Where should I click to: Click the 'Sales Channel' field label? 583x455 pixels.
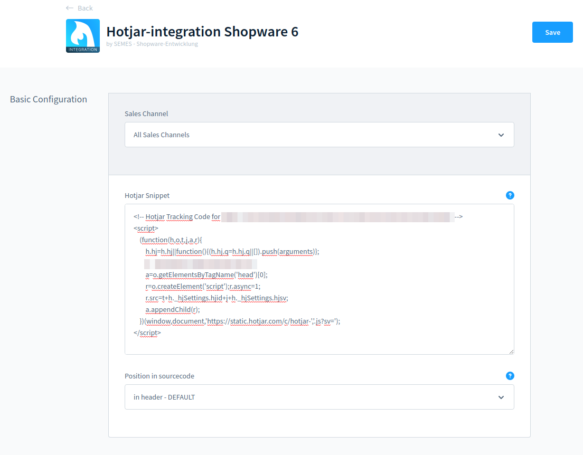click(x=146, y=114)
